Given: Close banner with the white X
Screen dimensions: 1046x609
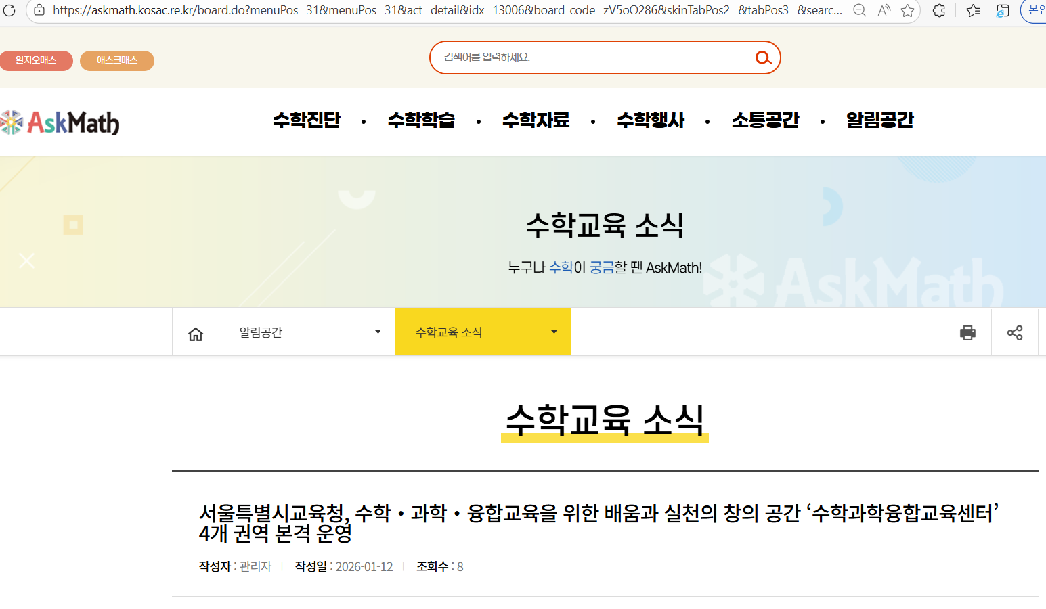Looking at the screenshot, I should tap(27, 261).
